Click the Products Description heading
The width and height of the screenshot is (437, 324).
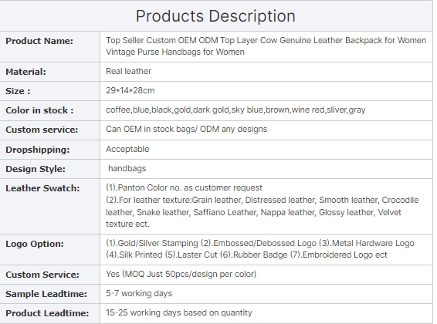point(215,16)
